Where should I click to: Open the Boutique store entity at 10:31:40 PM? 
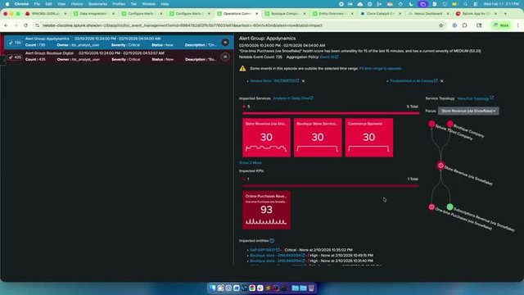278,261
